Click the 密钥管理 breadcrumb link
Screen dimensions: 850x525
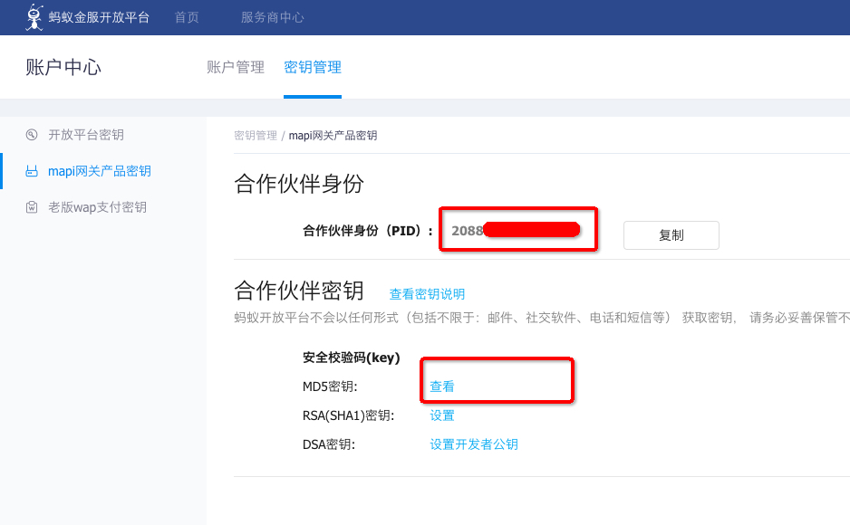click(x=256, y=135)
